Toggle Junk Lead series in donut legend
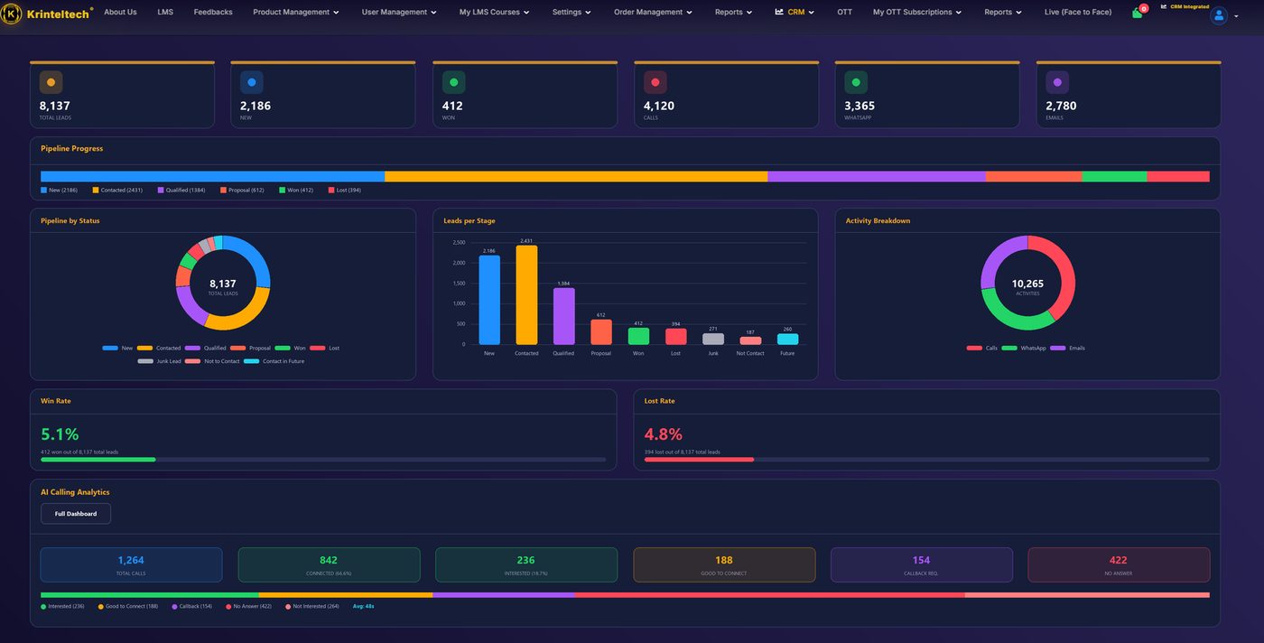Screen dimensions: 1264x643 click(x=160, y=361)
